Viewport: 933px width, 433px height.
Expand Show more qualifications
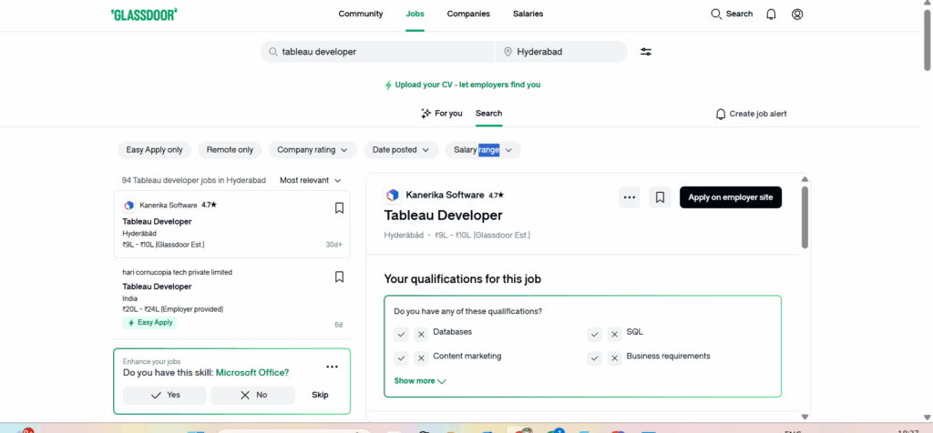coord(420,381)
